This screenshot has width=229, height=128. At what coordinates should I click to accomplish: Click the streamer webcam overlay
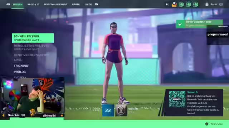coord(33,97)
